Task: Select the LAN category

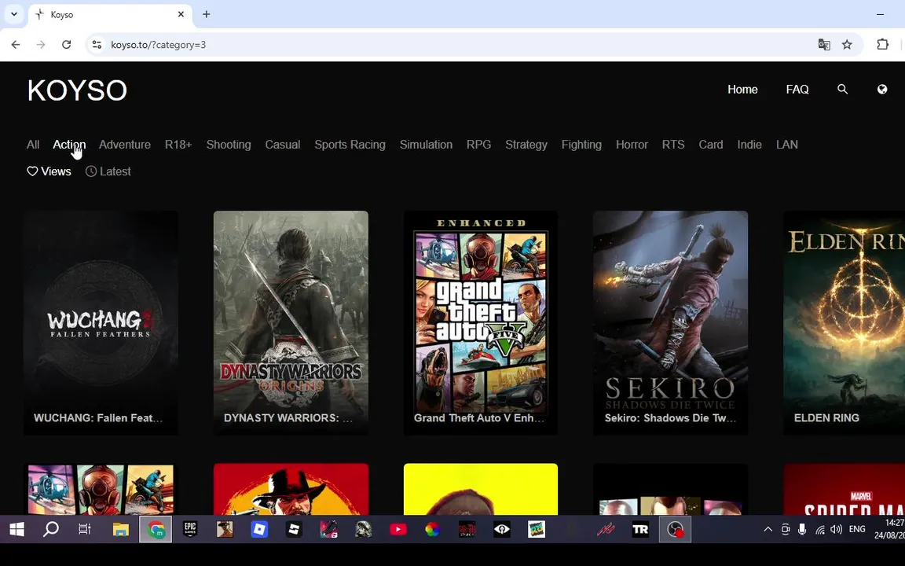Action: tap(787, 145)
